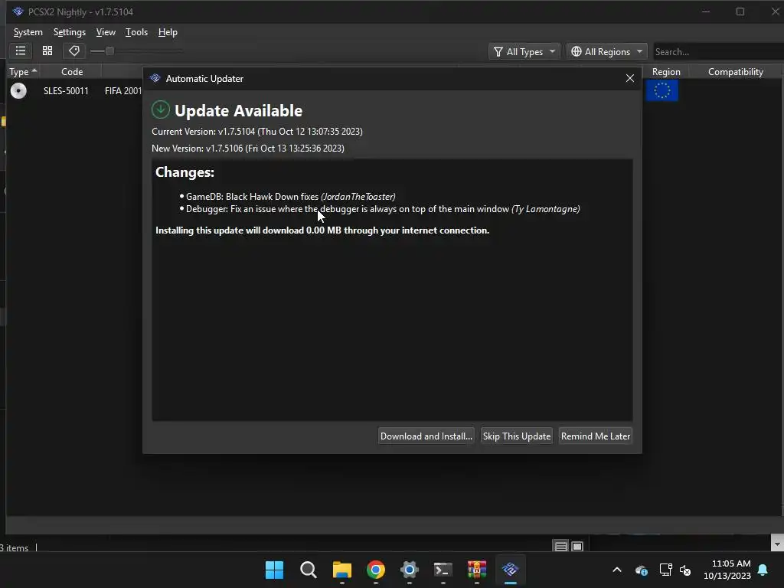The width and height of the screenshot is (784, 588).
Task: Sort by the Type column header
Action: point(23,71)
